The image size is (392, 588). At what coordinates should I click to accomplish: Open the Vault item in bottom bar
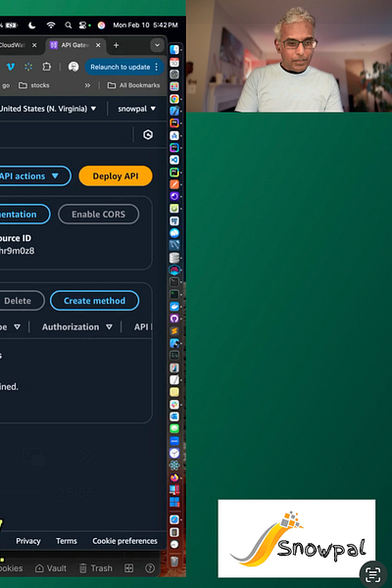(x=51, y=568)
